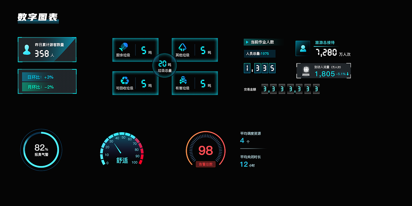Click the 4 个 dispatch resources value
412x206 pixels.
(245, 141)
